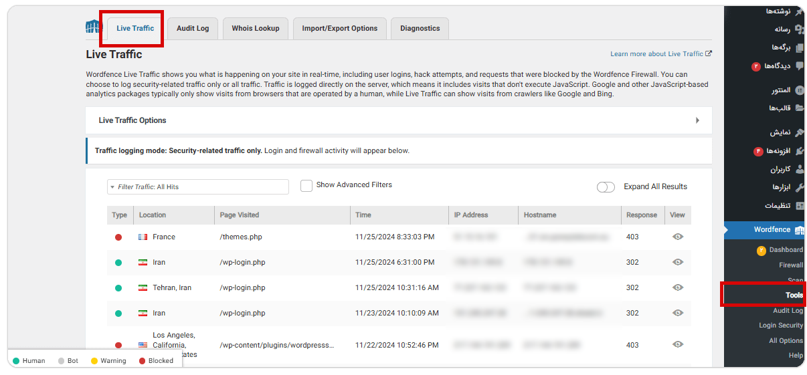The image size is (807, 375).
Task: Open the Whois Lookup tab
Action: pyautogui.click(x=256, y=29)
